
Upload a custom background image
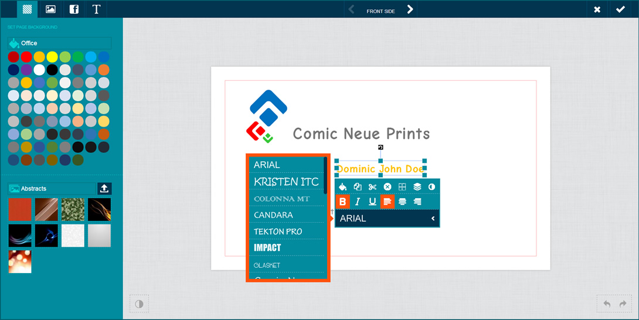pyautogui.click(x=104, y=189)
